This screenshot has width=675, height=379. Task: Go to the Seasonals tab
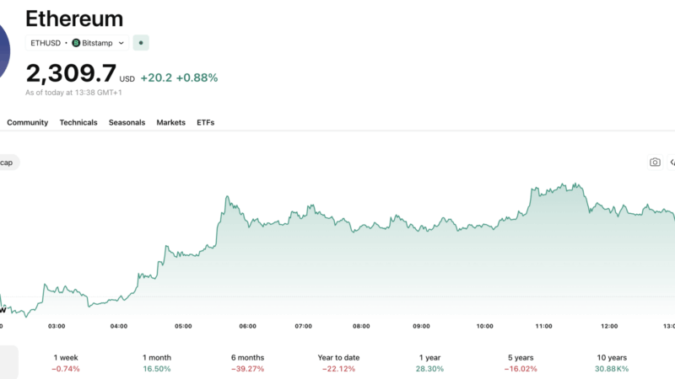click(127, 122)
